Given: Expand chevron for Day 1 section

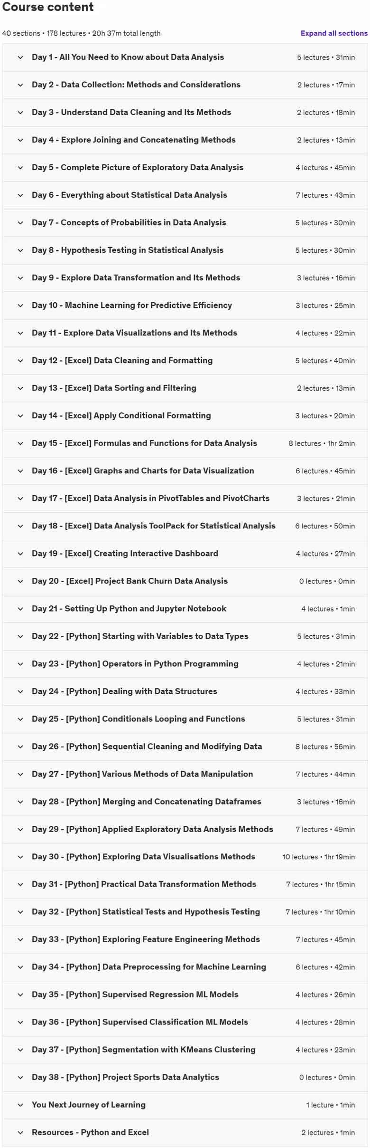Looking at the screenshot, I should pyautogui.click(x=20, y=57).
